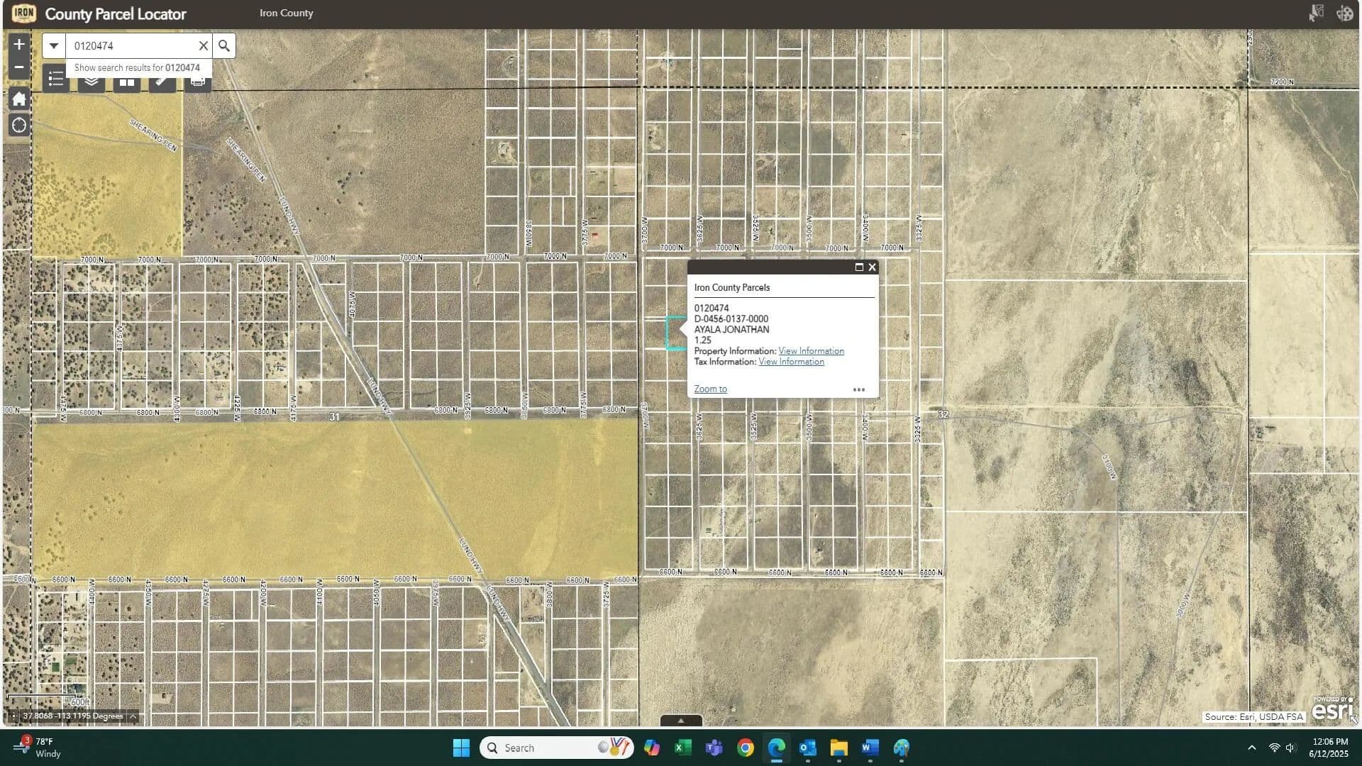Zoom in on the map
The height and width of the screenshot is (766, 1362).
[x=19, y=44]
